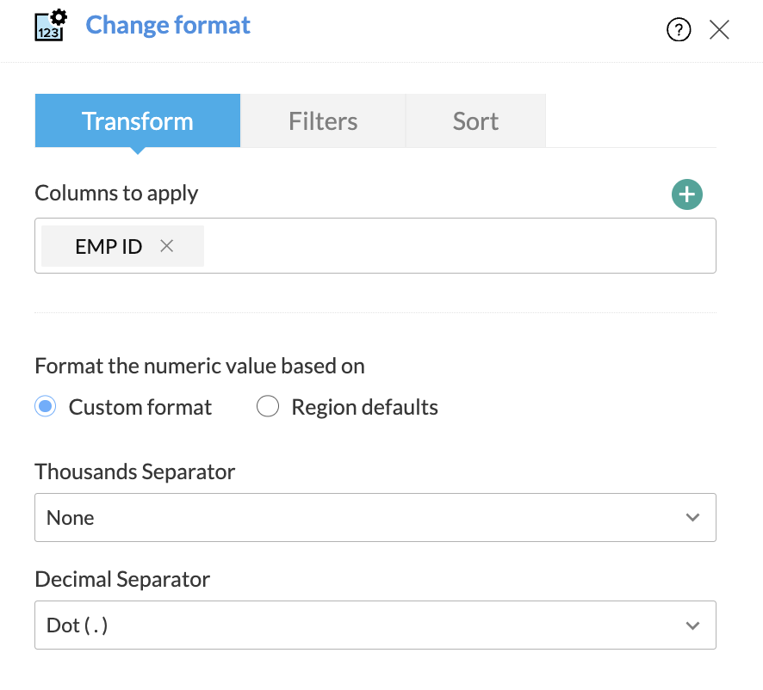
Task: Switch to the Transform tab
Action: tap(138, 121)
